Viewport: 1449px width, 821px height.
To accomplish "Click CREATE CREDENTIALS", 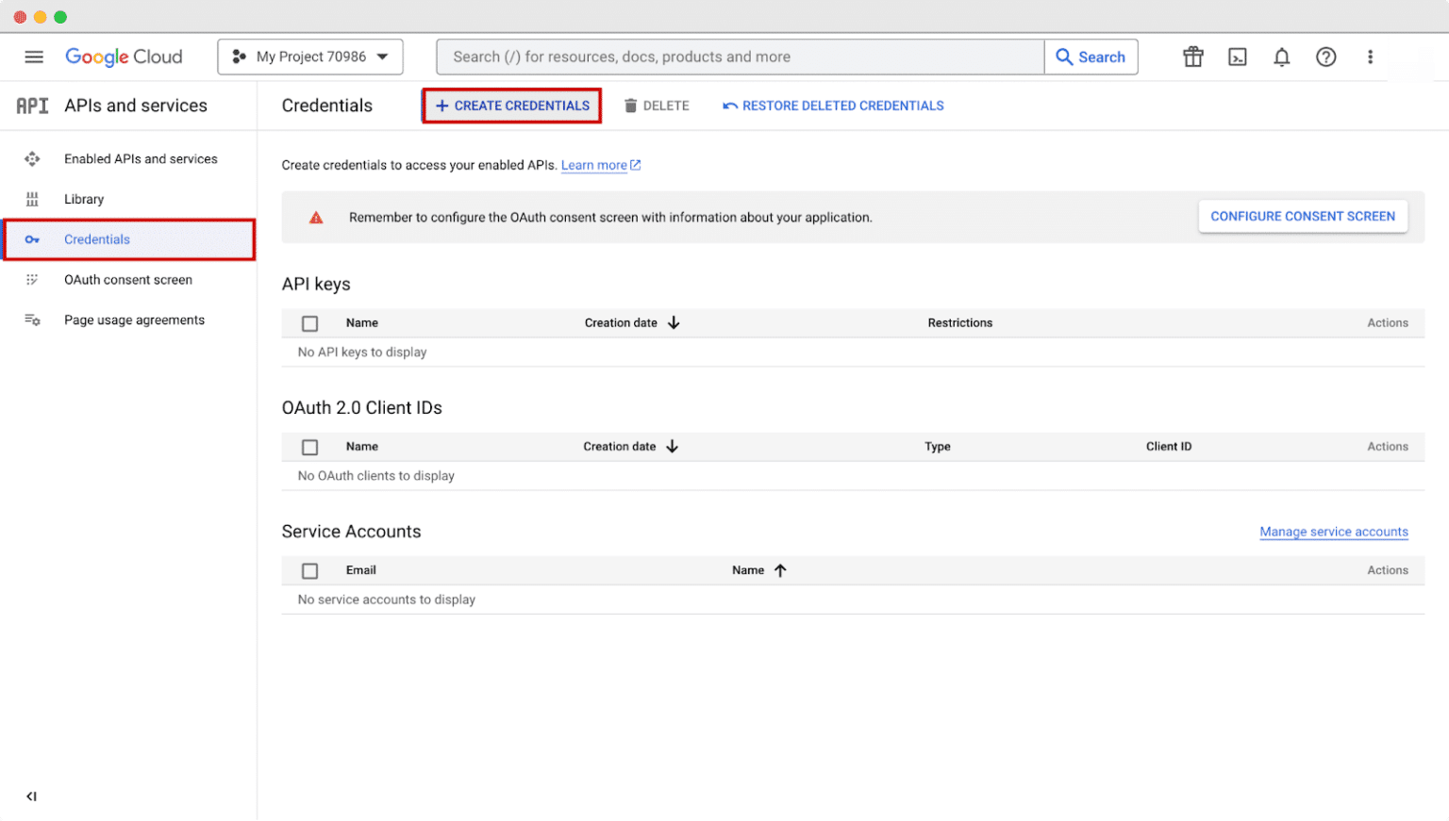I will [x=510, y=105].
